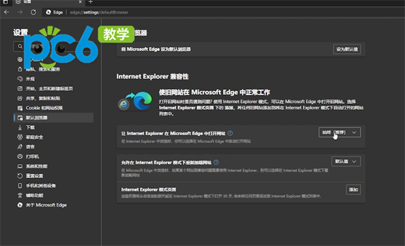
Task: Click the 手机和其他设备 phone icon
Action: (20, 185)
